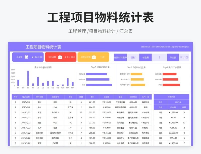
Task: Click the 总数量 value cell showing 5
Action: coord(160,58)
